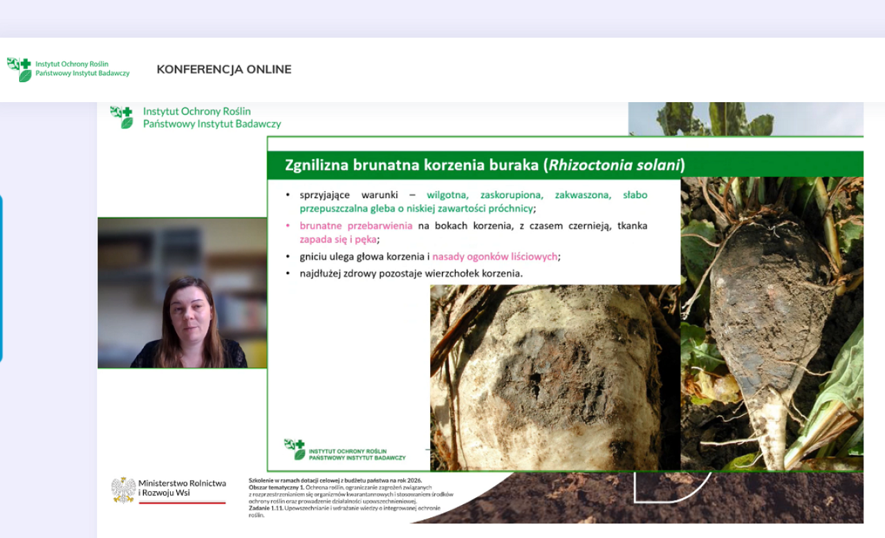Click the Ministerstwo Rolnictwa i Rozwoju Wsi text

coord(182,488)
